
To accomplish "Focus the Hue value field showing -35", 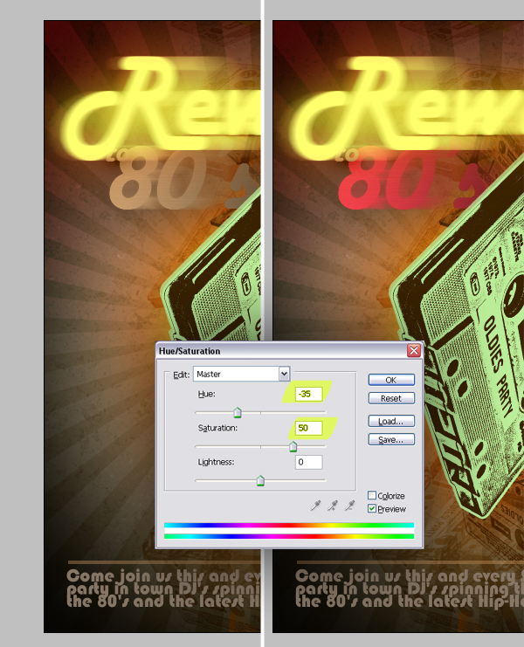I will coord(309,394).
